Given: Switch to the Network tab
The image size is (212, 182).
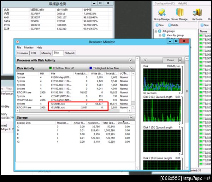Looking at the screenshot, I should pyautogui.click(x=70, y=53).
